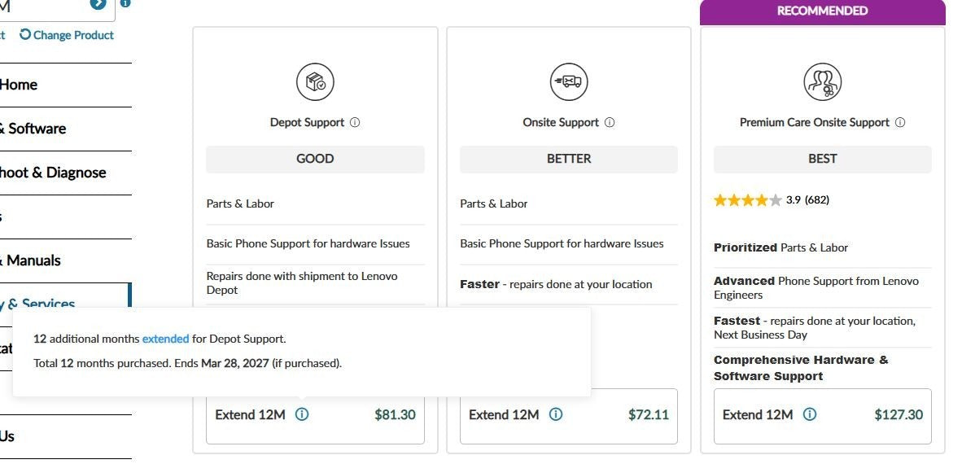Click the Depot Support box icon

[x=315, y=81]
